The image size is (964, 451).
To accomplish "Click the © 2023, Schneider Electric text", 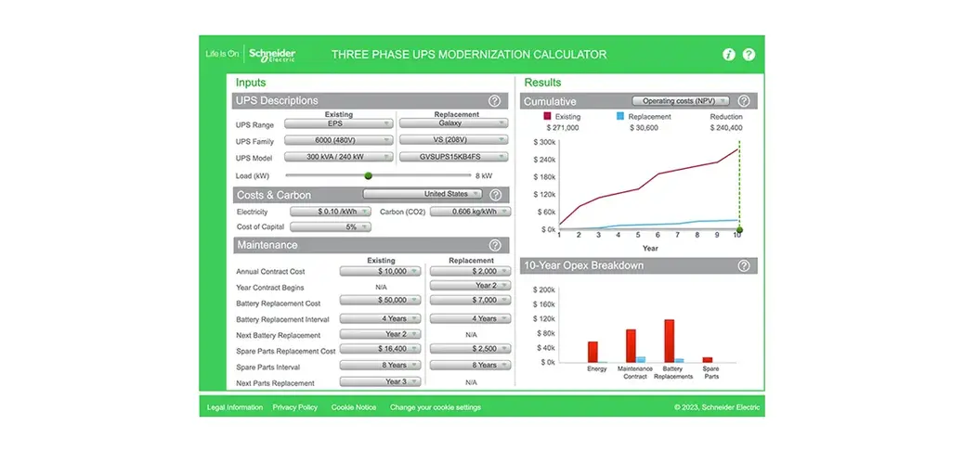I will click(717, 407).
